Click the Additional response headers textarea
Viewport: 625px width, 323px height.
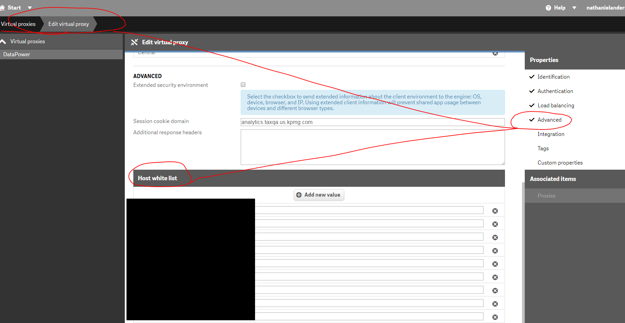click(373, 147)
